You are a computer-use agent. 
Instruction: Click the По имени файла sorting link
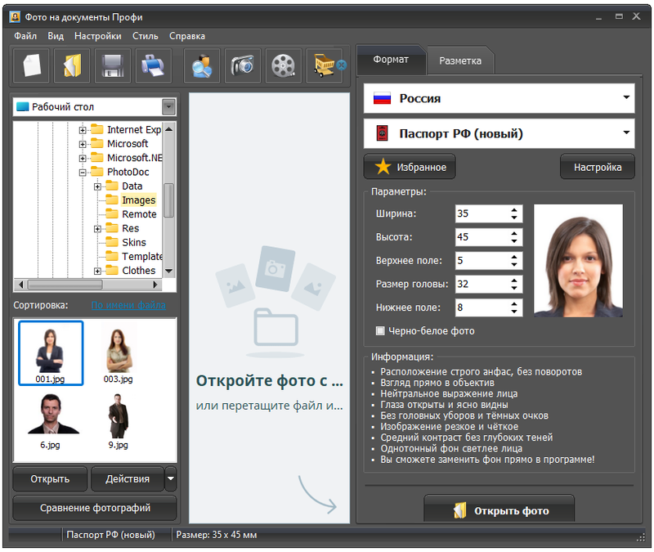pyautogui.click(x=128, y=305)
